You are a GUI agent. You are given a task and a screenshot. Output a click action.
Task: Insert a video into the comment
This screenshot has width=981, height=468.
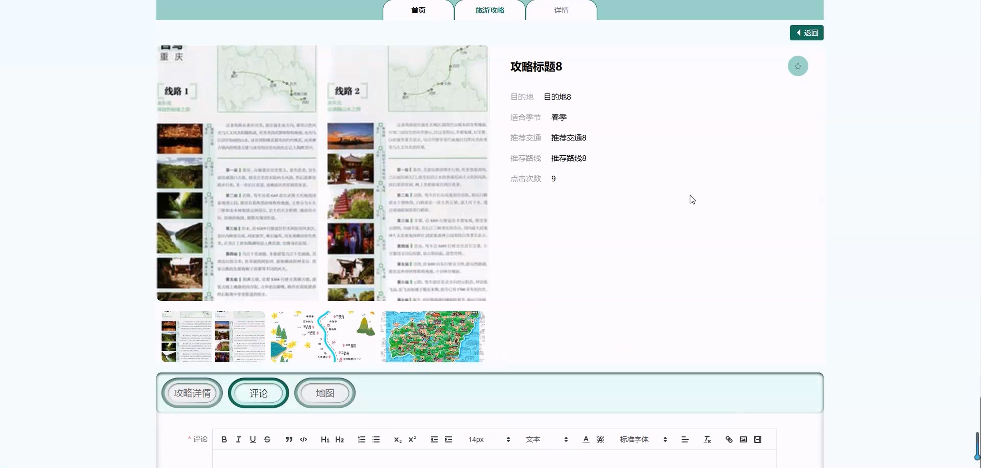click(758, 440)
